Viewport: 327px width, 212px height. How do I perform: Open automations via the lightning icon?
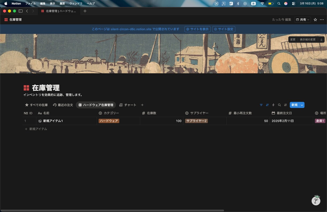click(x=273, y=105)
